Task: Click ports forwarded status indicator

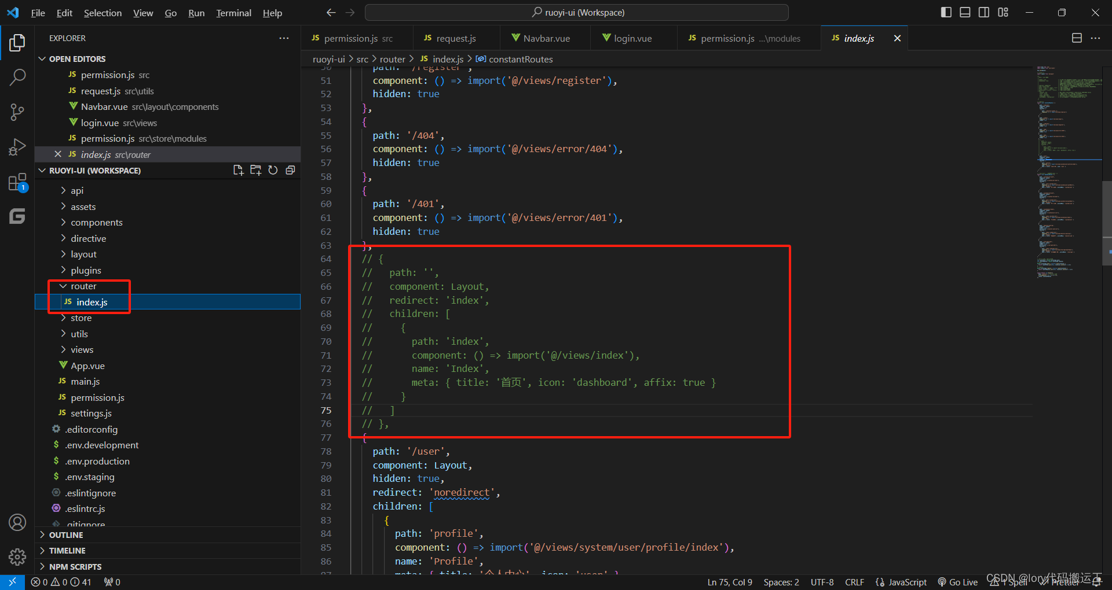Action: (112, 582)
